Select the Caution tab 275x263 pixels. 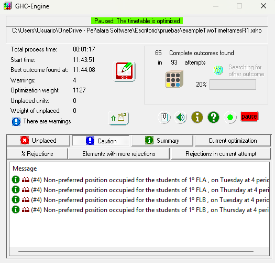coord(101,141)
